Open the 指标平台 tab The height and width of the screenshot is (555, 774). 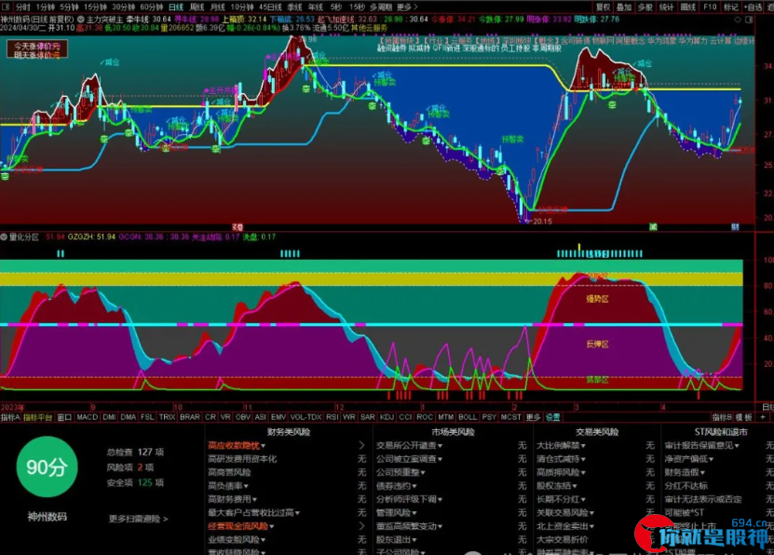pyautogui.click(x=37, y=417)
